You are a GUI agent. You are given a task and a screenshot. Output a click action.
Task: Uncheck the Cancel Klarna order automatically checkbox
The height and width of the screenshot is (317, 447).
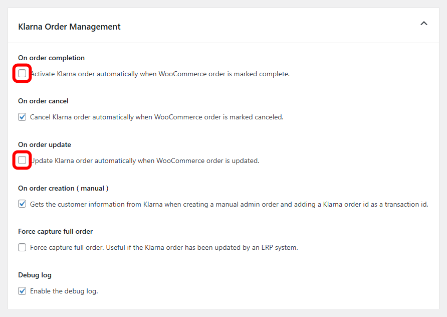click(22, 117)
